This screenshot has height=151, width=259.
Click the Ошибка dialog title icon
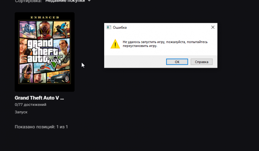[109, 27]
